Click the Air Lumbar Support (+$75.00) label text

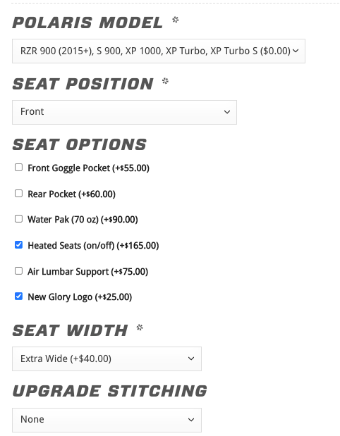(87, 271)
